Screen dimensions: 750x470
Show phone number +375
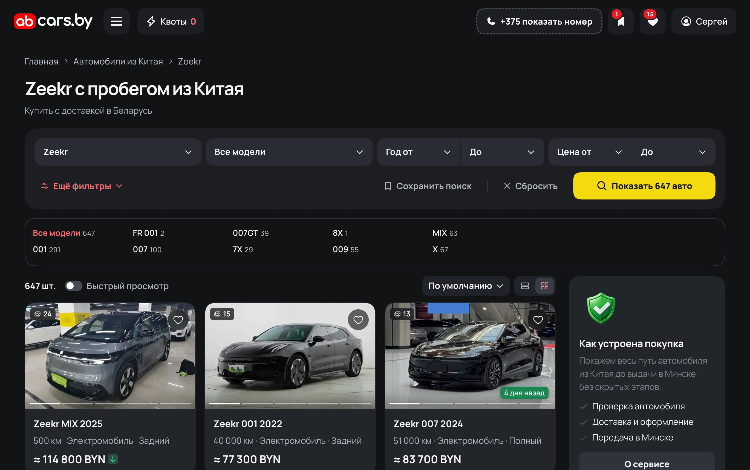539,21
